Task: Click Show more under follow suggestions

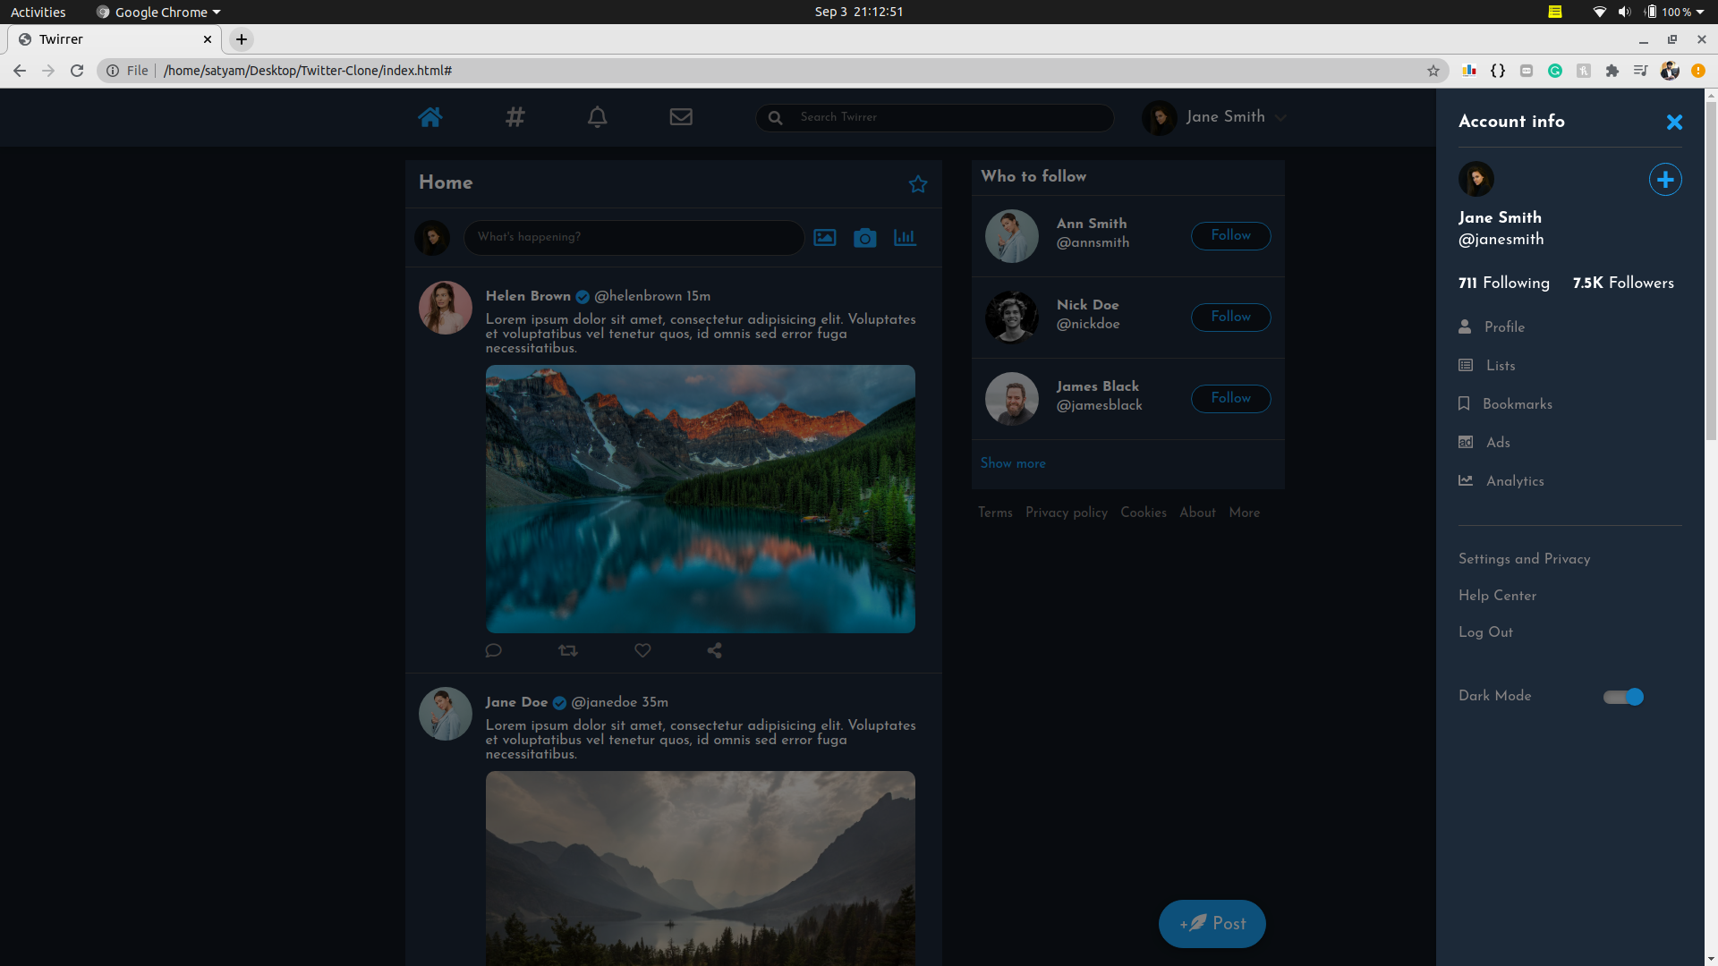Action: click(x=1012, y=463)
